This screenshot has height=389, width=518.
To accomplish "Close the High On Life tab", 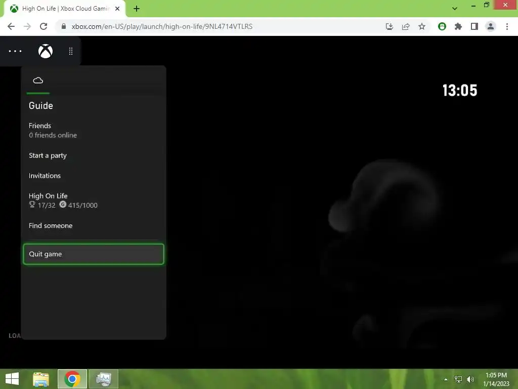I will pos(117,9).
